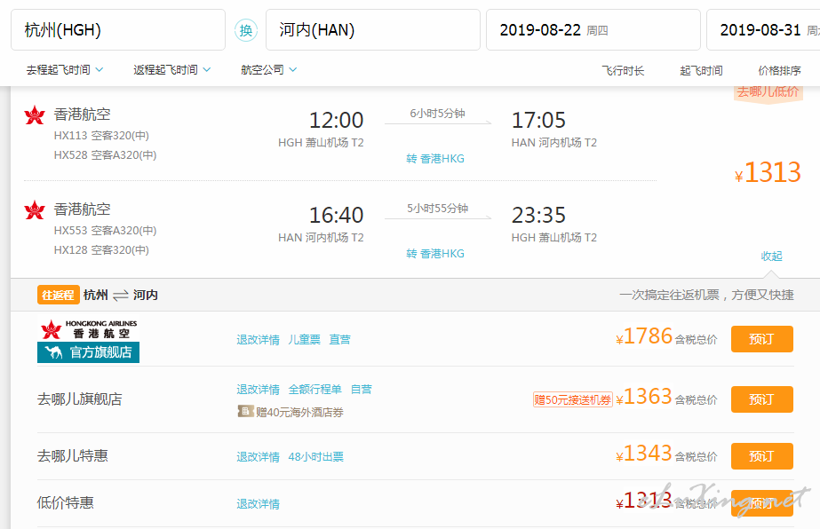This screenshot has width=820, height=529.
Task: Sort results by 飞行时长
Action: (x=623, y=71)
